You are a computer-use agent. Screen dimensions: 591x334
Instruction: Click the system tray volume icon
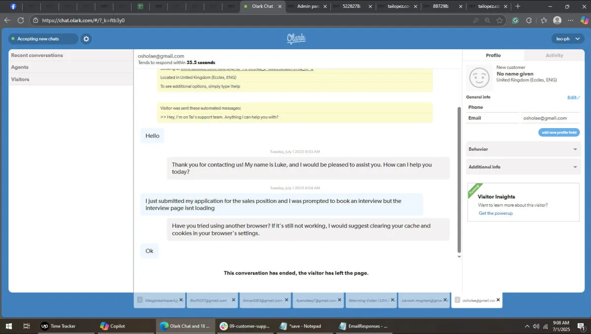coord(536,326)
